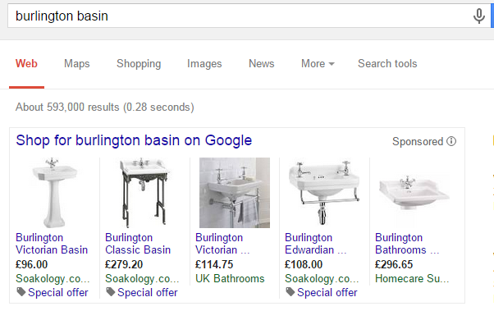Click into the burlington basin search field
Viewport: 494px width, 311px height.
tap(240, 16)
